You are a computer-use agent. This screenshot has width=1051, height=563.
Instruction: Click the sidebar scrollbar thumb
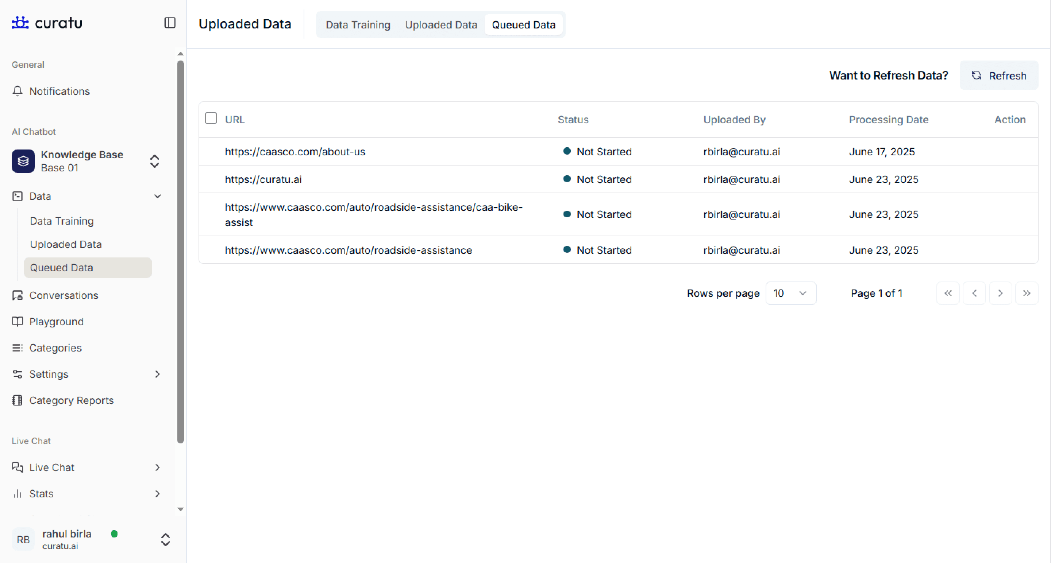coord(180,252)
